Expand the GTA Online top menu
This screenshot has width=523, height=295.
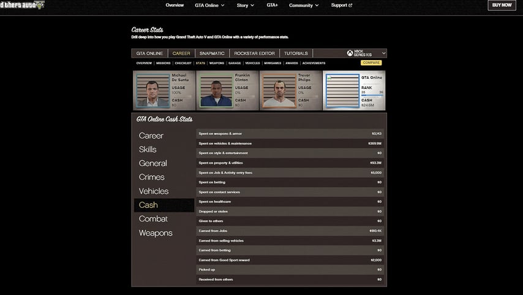point(209,6)
